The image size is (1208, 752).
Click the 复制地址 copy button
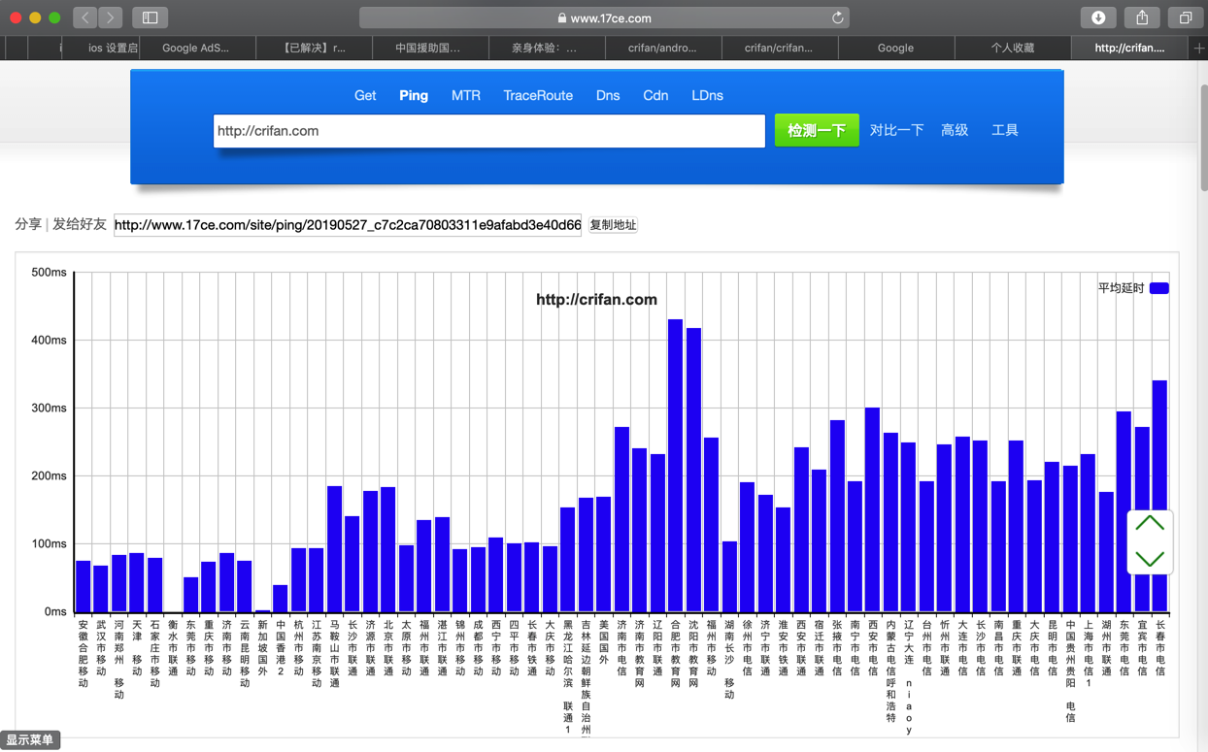tap(613, 225)
